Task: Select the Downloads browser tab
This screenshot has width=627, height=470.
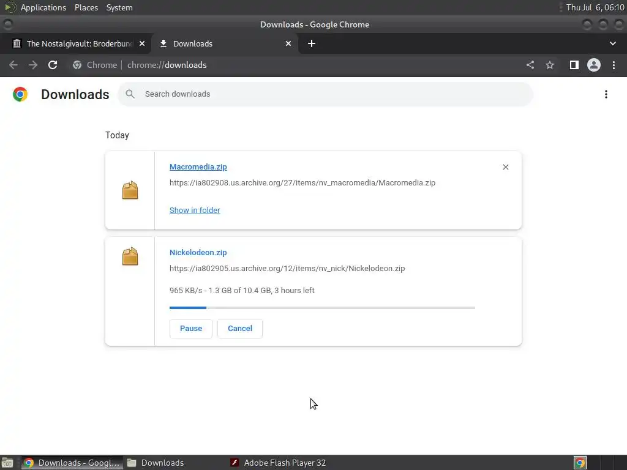Action: 225,43
